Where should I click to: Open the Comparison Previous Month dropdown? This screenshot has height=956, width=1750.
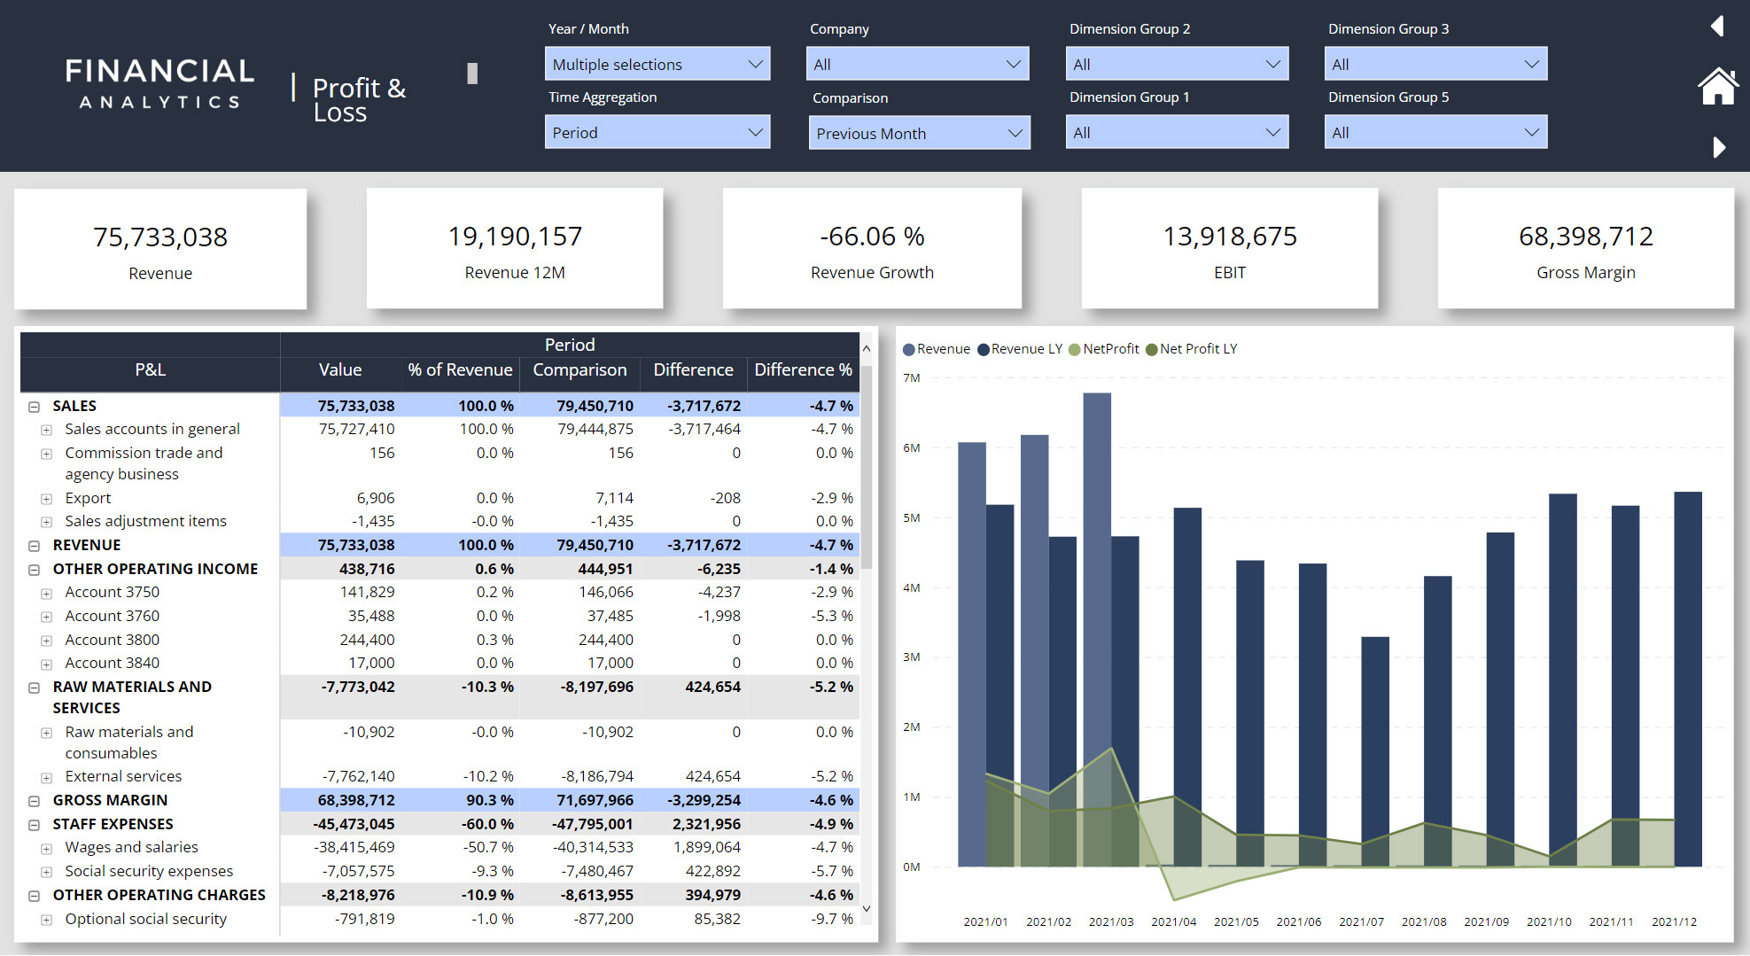coord(918,134)
